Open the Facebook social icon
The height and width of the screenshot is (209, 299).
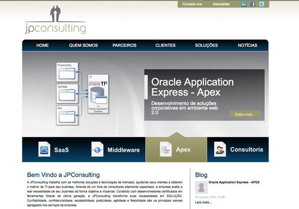(x=253, y=4)
